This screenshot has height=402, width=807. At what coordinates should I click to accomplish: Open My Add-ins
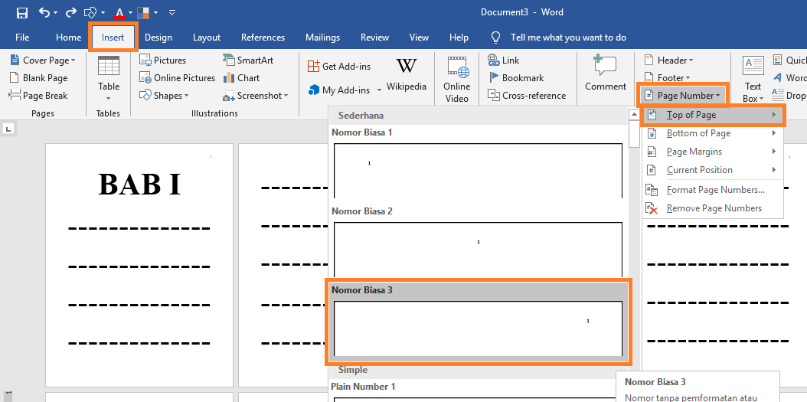338,90
